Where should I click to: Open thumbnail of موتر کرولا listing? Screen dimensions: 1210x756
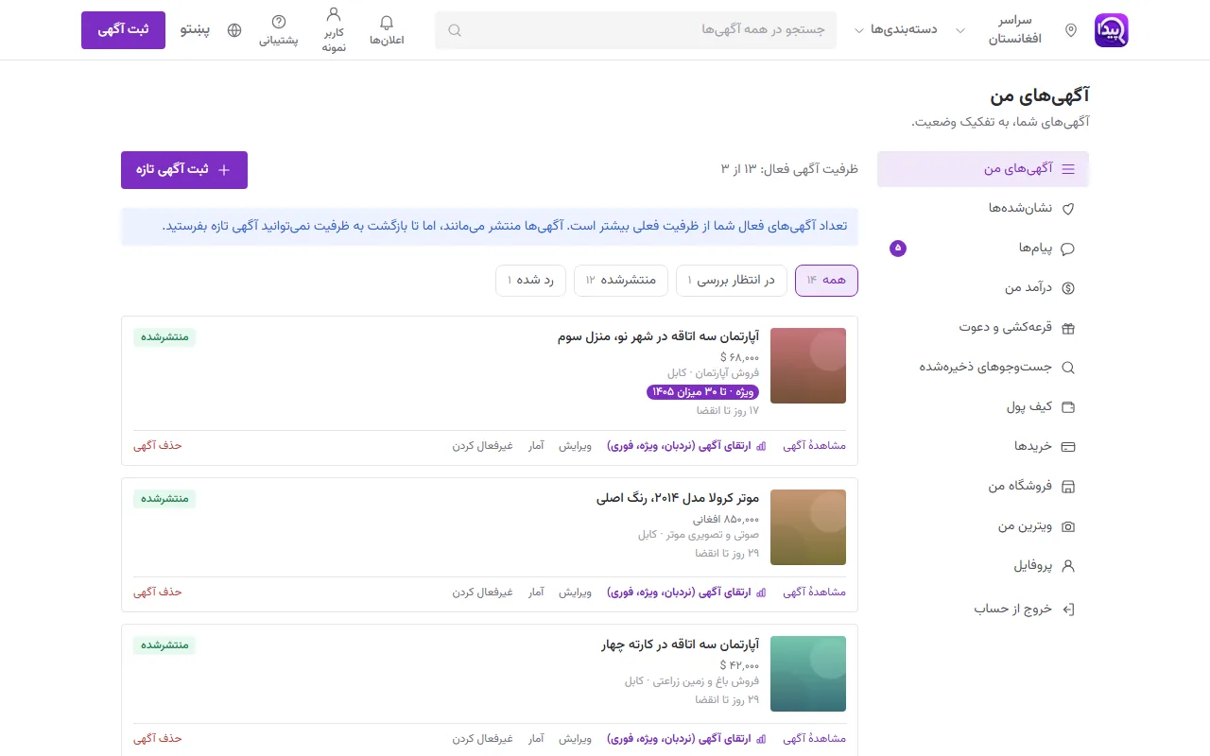pos(808,527)
